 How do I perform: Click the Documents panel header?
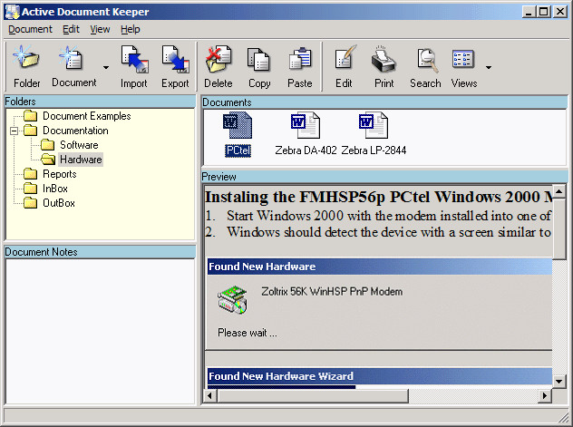384,102
